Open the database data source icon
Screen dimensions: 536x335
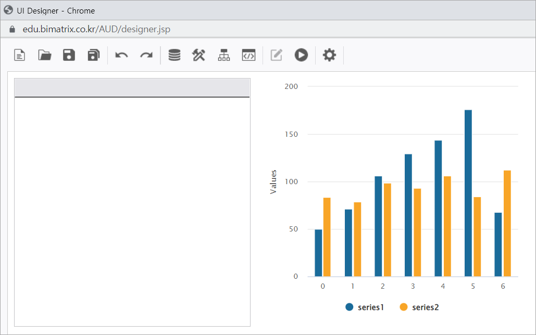174,55
